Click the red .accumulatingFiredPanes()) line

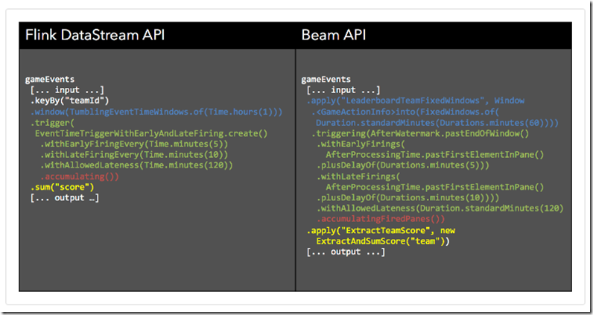(381, 219)
